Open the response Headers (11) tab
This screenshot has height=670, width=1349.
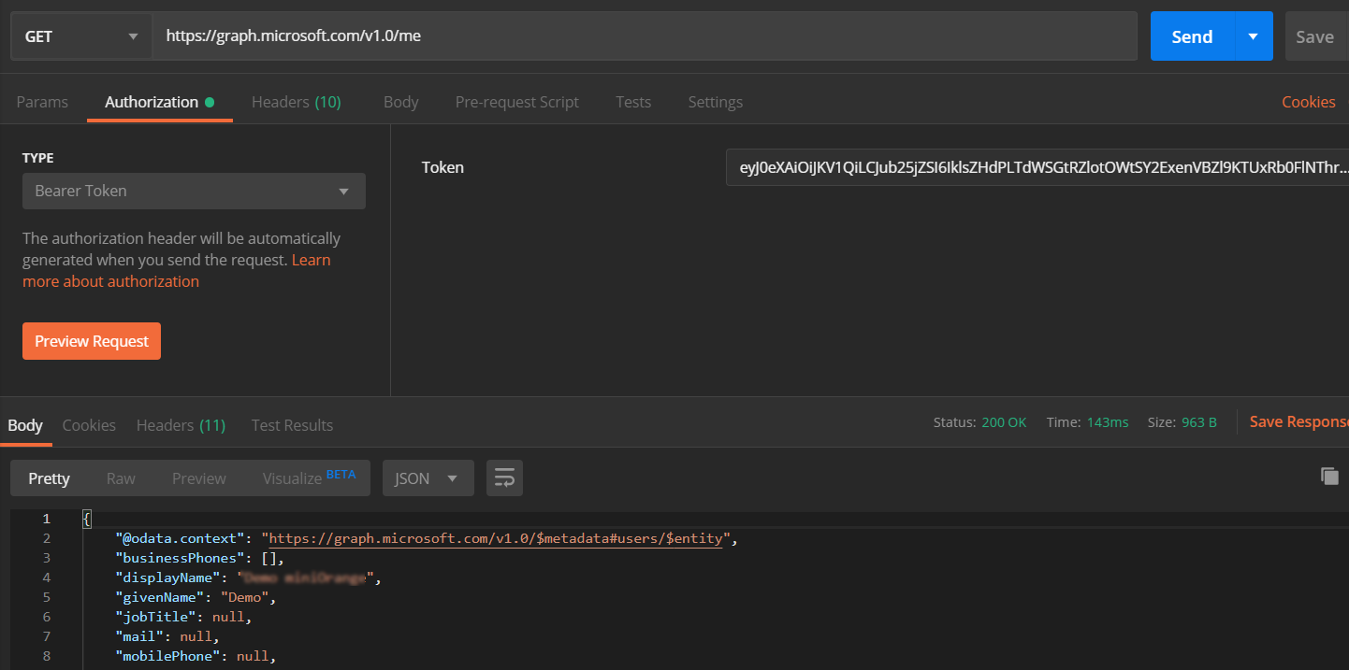181,425
